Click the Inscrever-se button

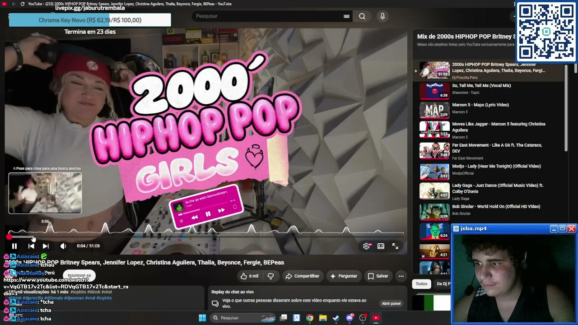79,275
